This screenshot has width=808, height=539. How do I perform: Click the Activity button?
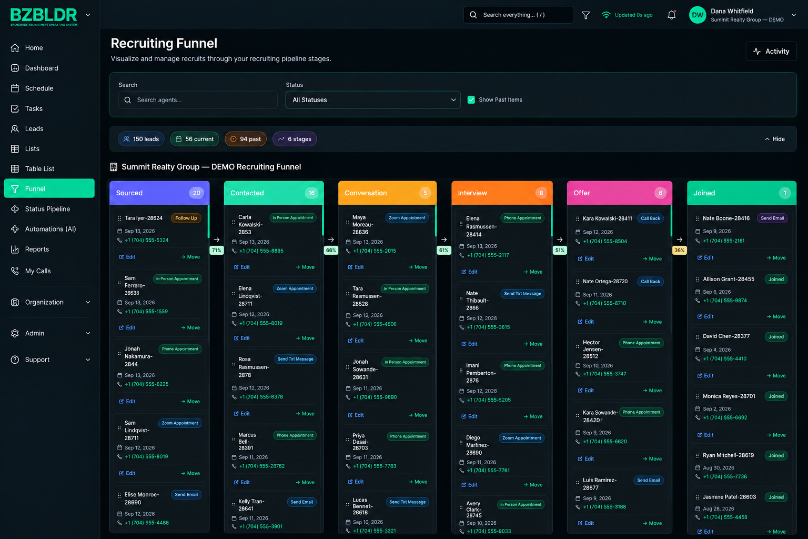point(771,51)
